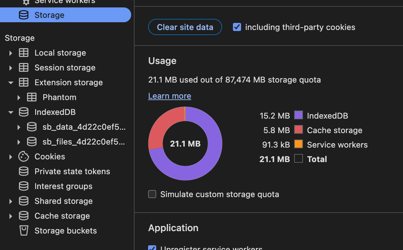The image size is (403, 250).
Task: Click the Cookies cookie icon
Action: point(24,156)
